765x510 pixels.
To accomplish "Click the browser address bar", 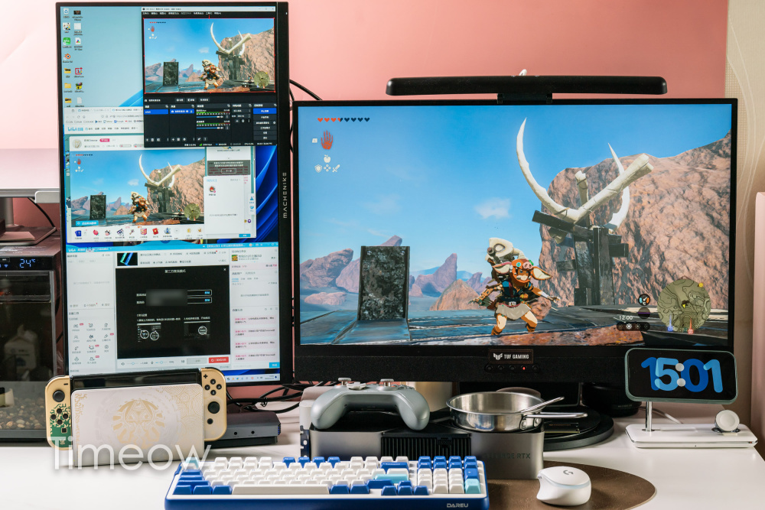I will click(122, 116).
